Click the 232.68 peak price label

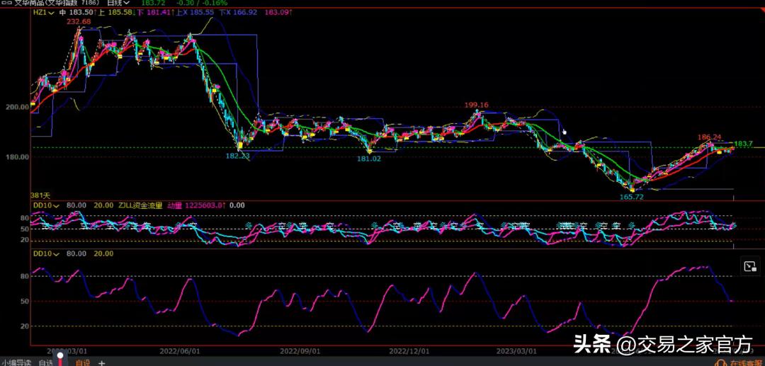79,21
